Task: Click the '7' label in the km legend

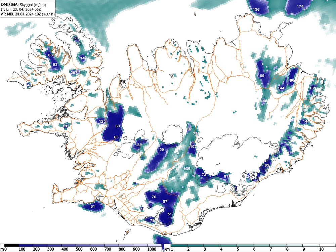Action: coord(270,249)
